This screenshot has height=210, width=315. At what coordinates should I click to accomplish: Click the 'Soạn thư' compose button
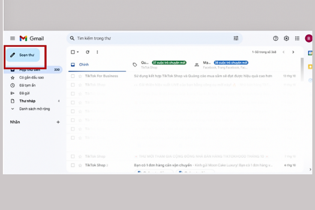click(x=23, y=55)
